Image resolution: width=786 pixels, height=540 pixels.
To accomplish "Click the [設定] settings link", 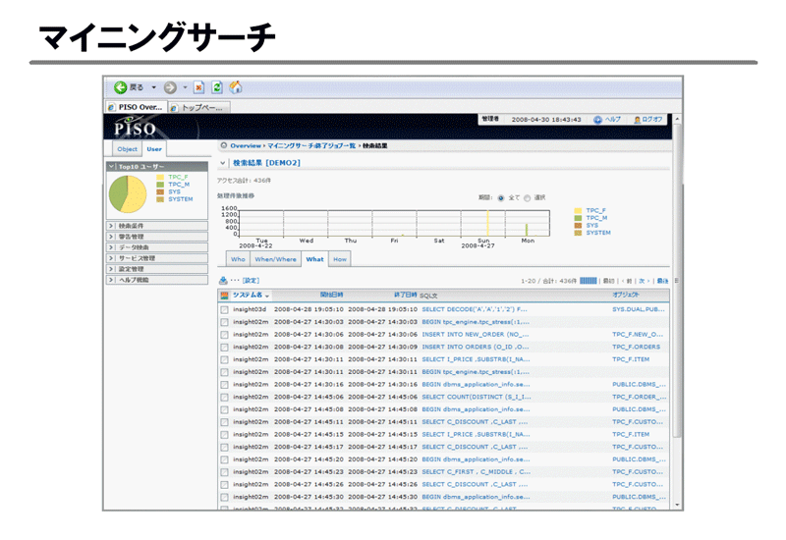I will coord(251,281).
